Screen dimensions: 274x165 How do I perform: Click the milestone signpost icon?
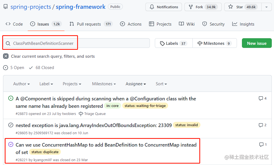coord(200,43)
